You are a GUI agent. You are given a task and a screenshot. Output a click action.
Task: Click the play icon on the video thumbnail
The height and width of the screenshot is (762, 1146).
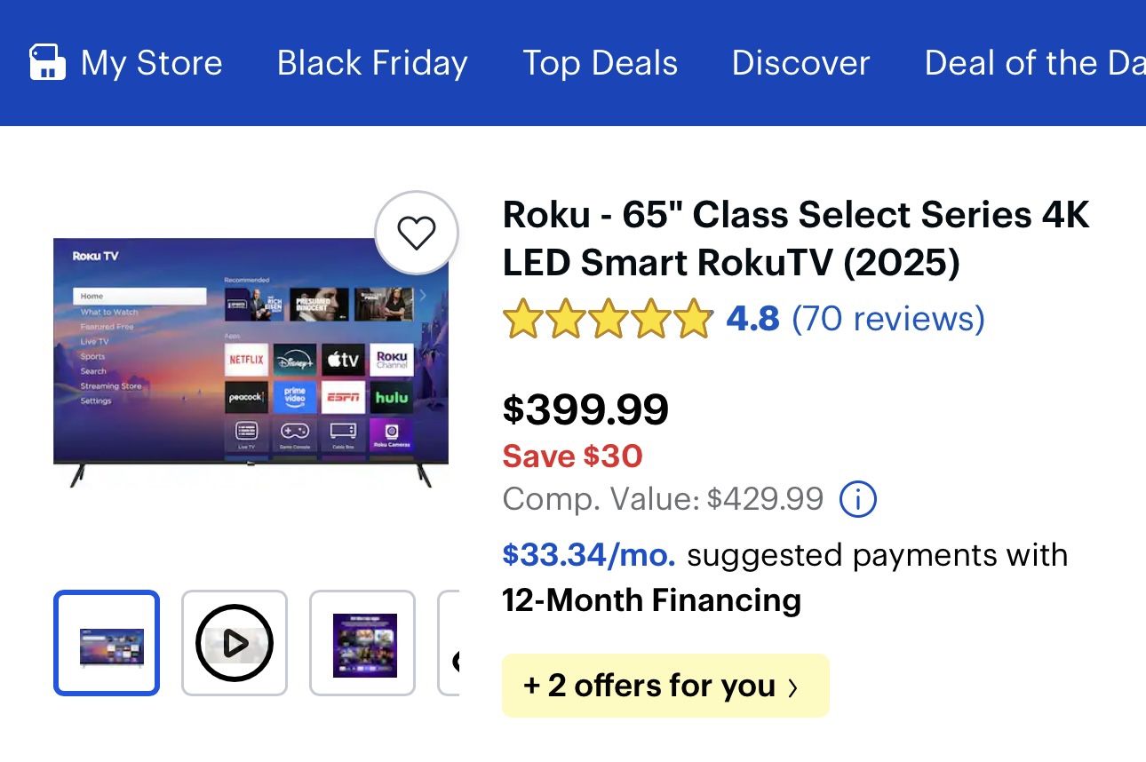pos(234,642)
